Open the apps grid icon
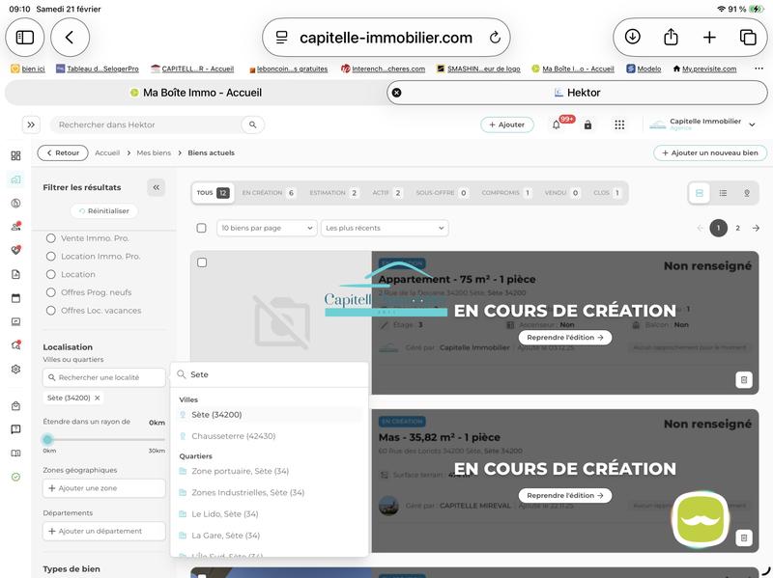Image resolution: width=773 pixels, height=578 pixels. click(x=619, y=124)
